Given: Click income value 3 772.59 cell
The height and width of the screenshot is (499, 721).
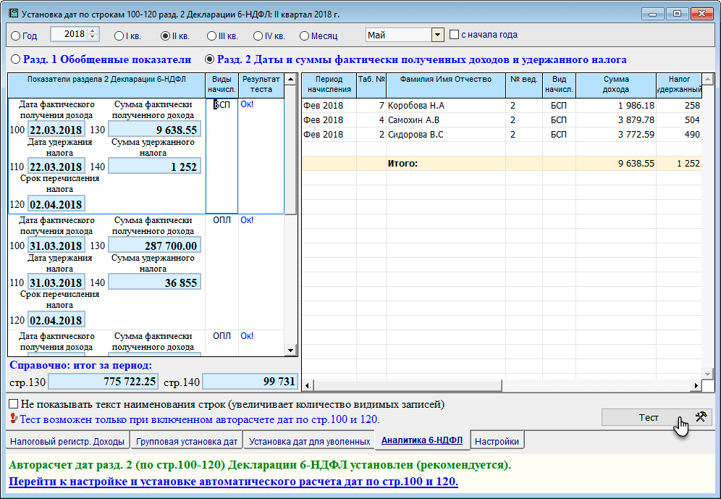Looking at the screenshot, I should 616,134.
